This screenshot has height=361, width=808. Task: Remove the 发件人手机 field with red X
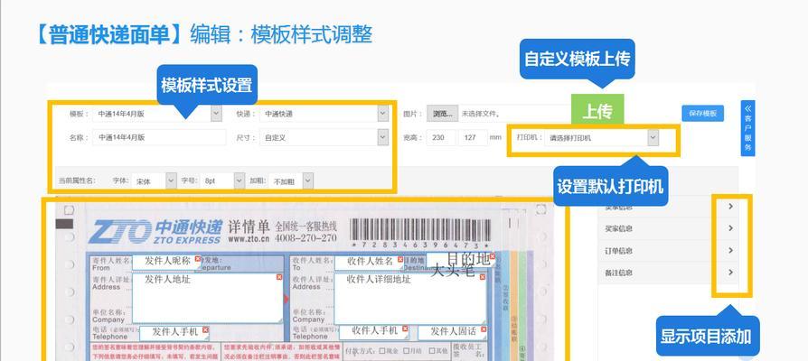tap(205, 329)
